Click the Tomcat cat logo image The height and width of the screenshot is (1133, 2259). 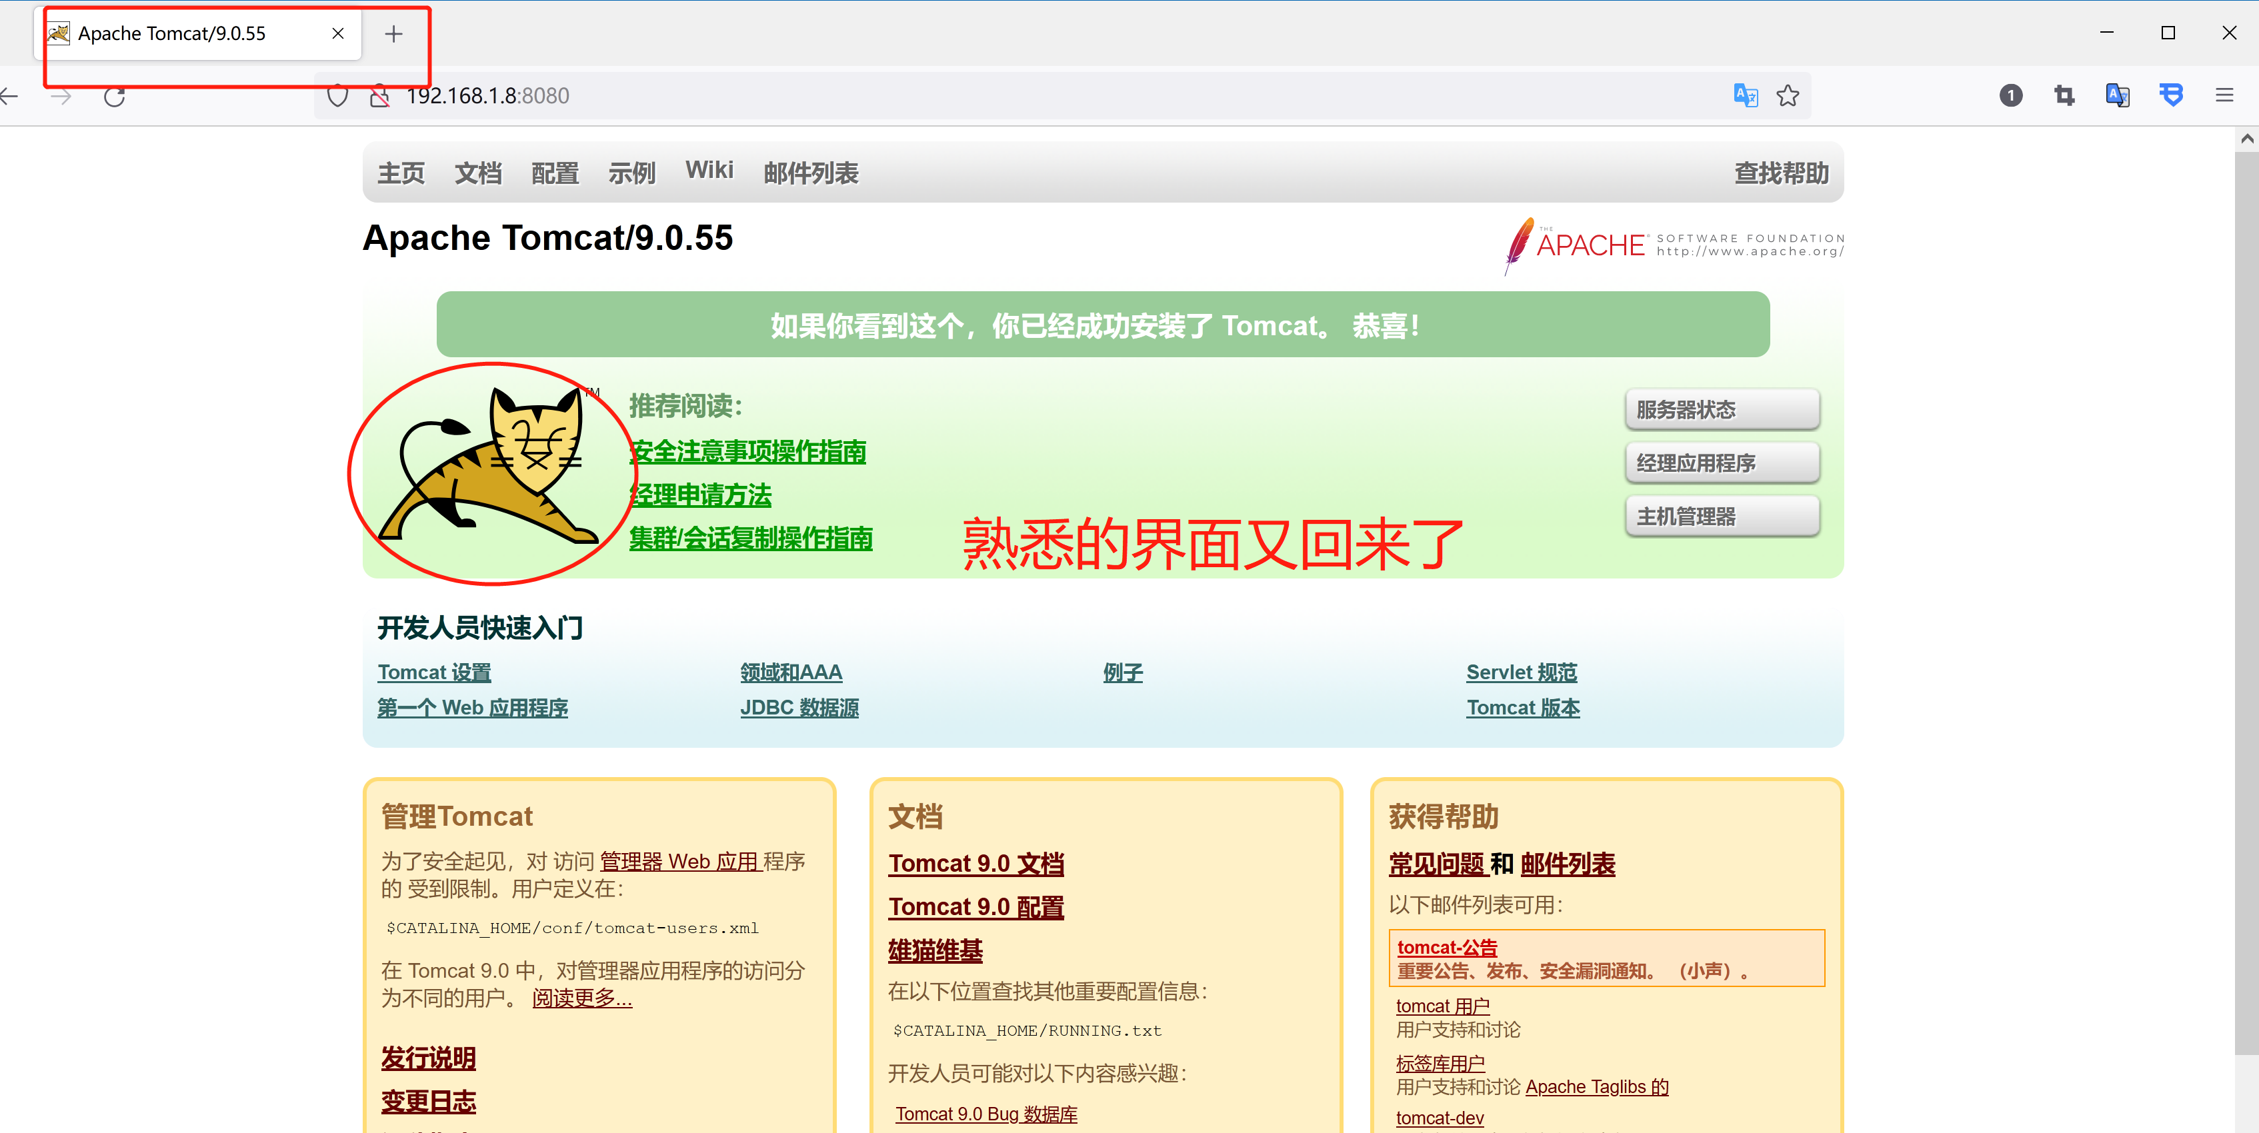point(489,465)
